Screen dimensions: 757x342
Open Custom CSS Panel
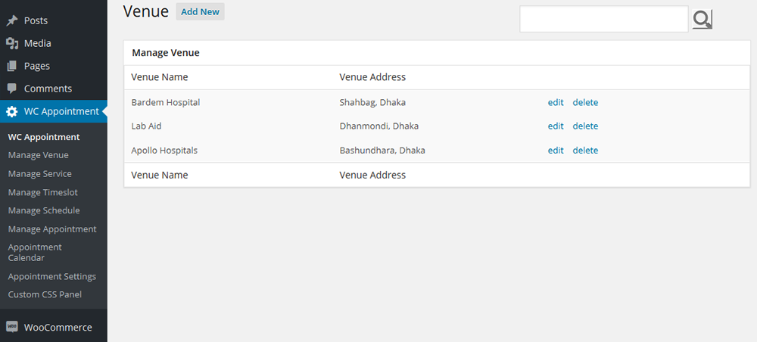(45, 295)
